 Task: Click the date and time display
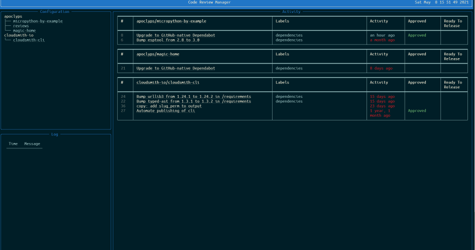pos(442,2)
